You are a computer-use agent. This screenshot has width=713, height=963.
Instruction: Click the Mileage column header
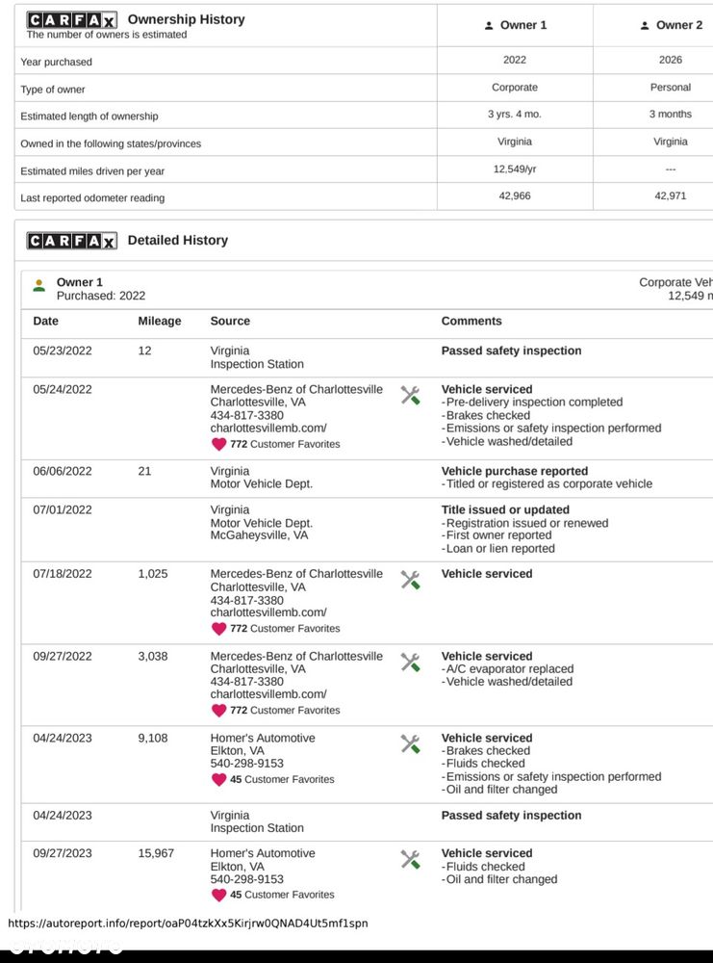[160, 322]
